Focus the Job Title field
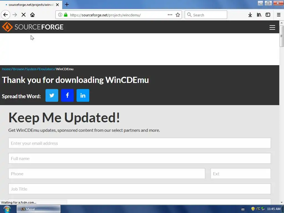This screenshot has height=213, width=284. [x=140, y=189]
